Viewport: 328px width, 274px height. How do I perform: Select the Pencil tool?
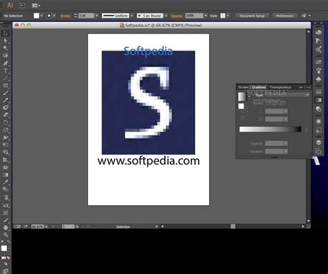click(6, 100)
